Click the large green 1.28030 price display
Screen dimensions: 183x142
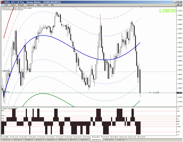(x=167, y=11)
